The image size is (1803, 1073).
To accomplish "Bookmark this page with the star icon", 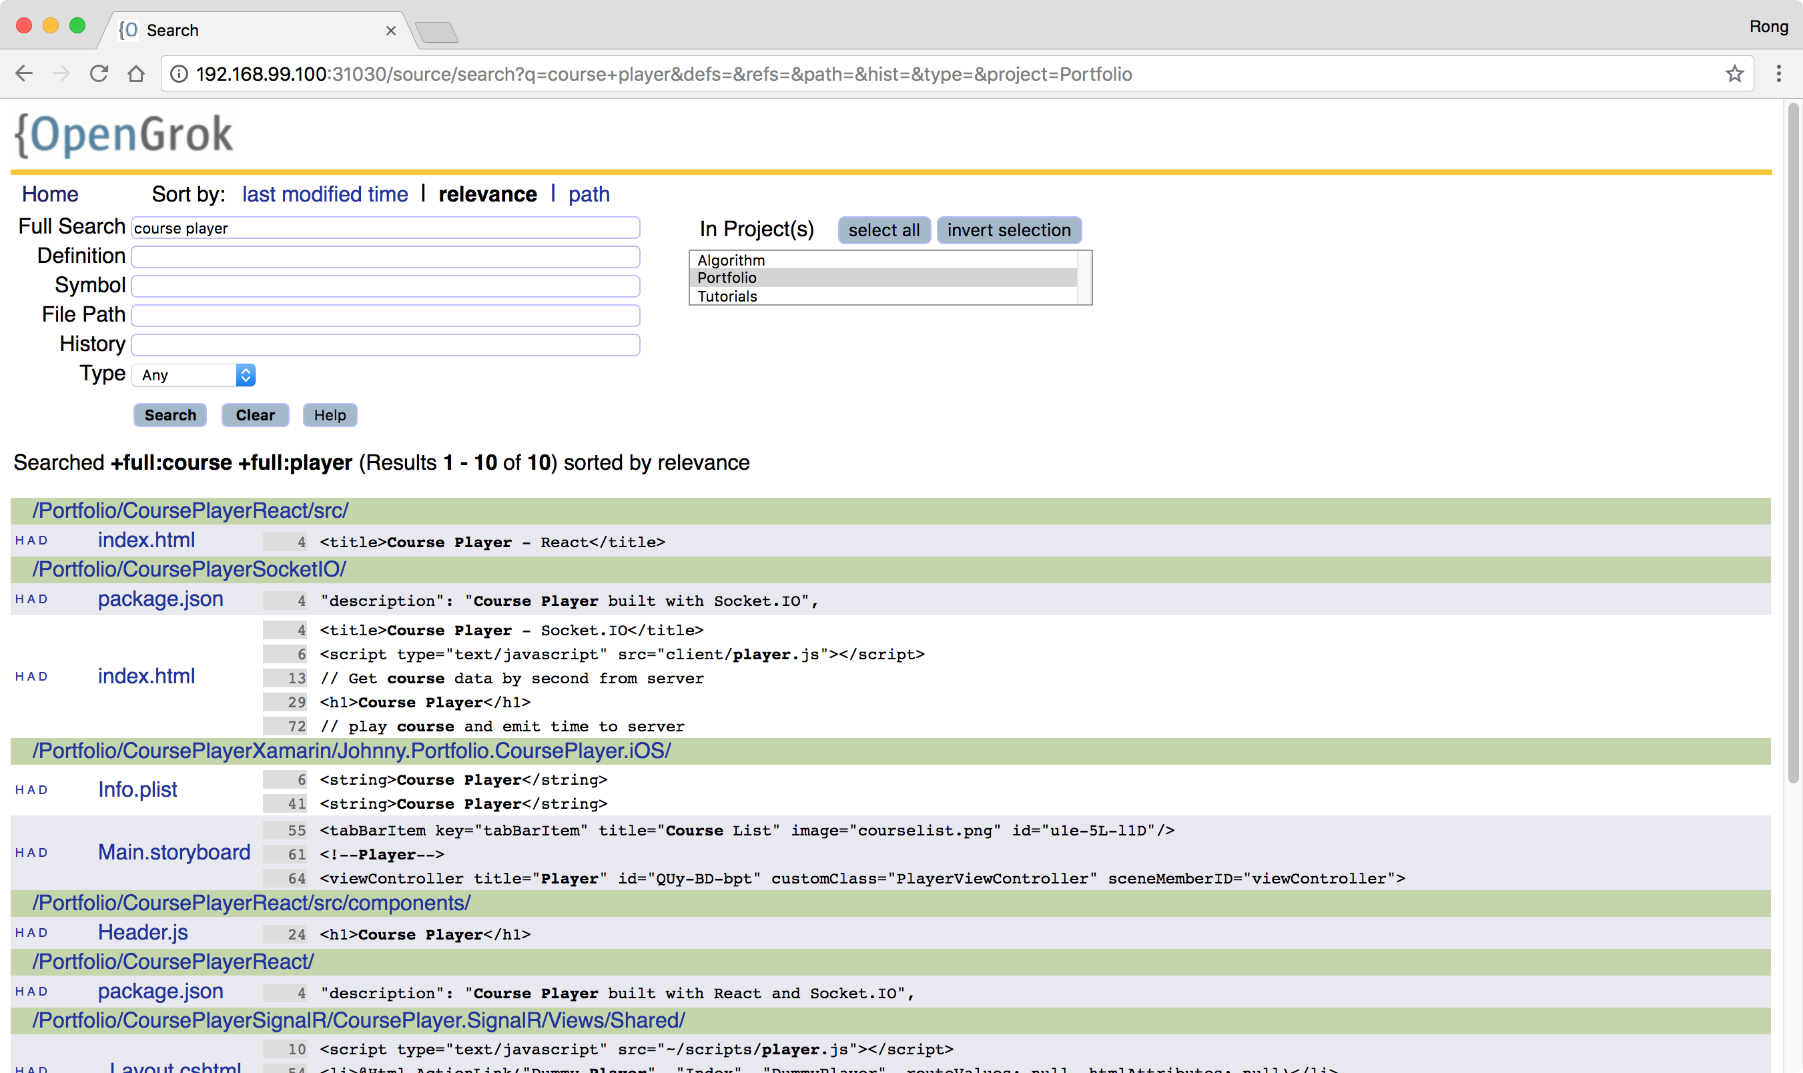I will tap(1734, 74).
